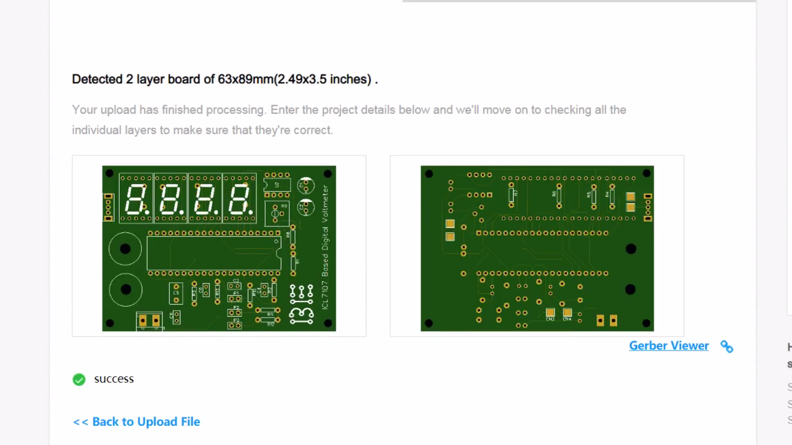
Task: Click the two-pin power terminal block footprint
Action: 149,321
